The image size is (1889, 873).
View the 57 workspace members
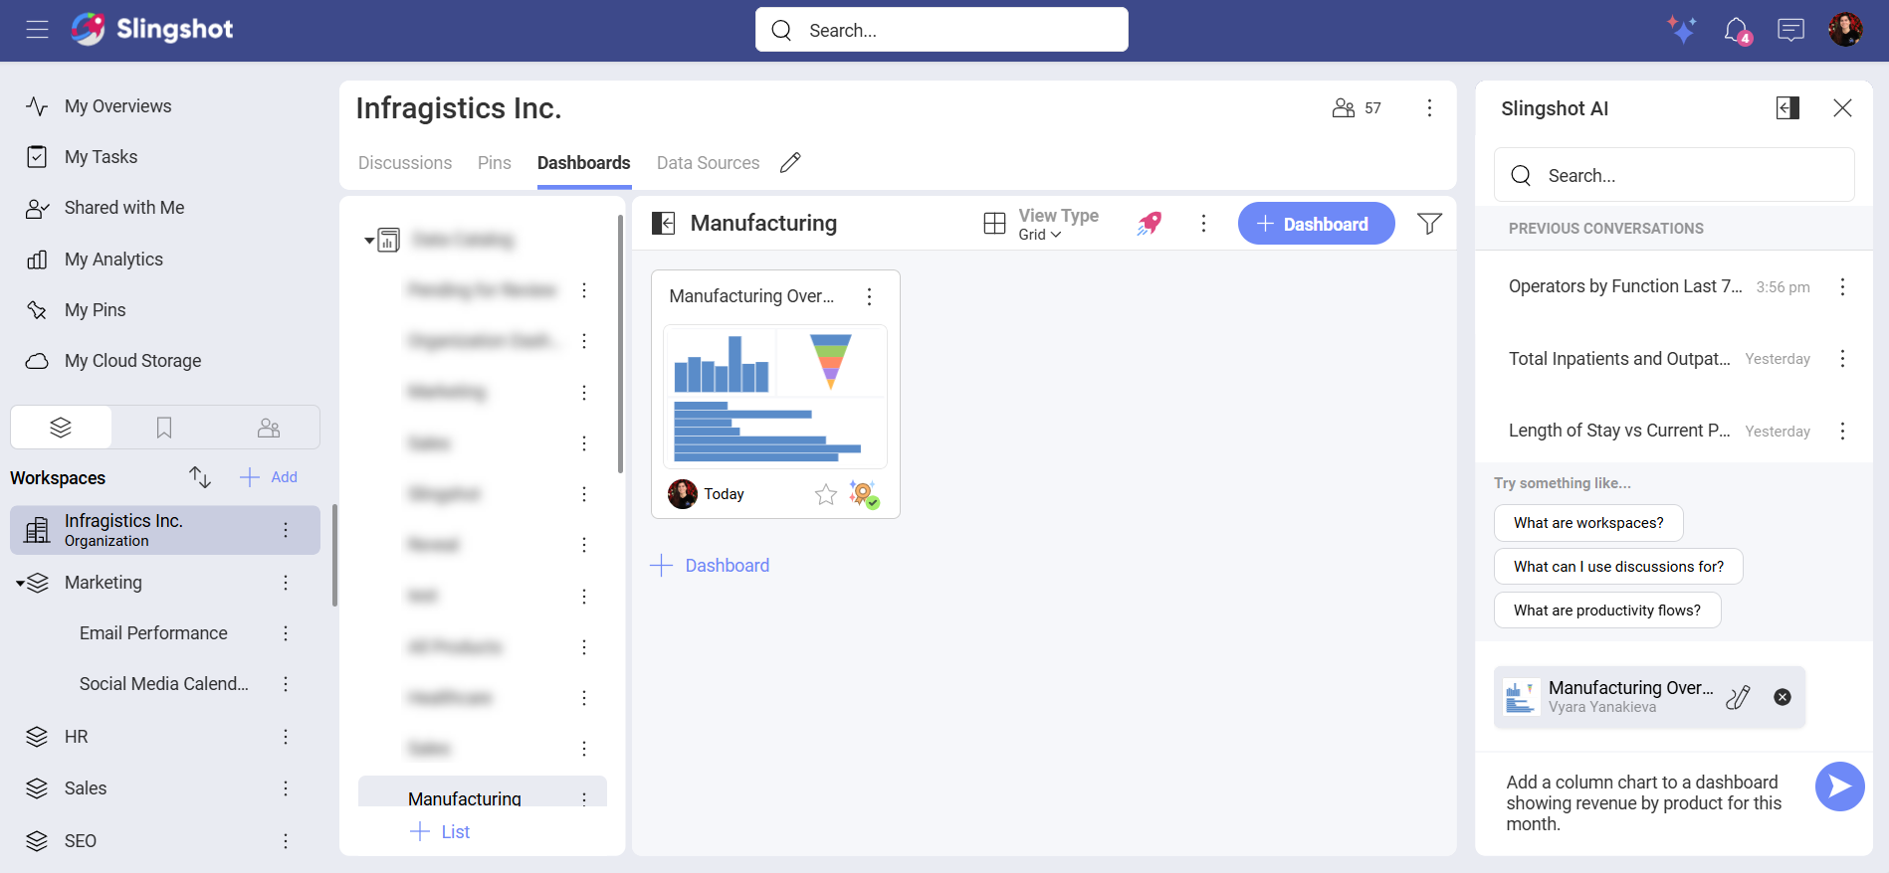coord(1357,108)
